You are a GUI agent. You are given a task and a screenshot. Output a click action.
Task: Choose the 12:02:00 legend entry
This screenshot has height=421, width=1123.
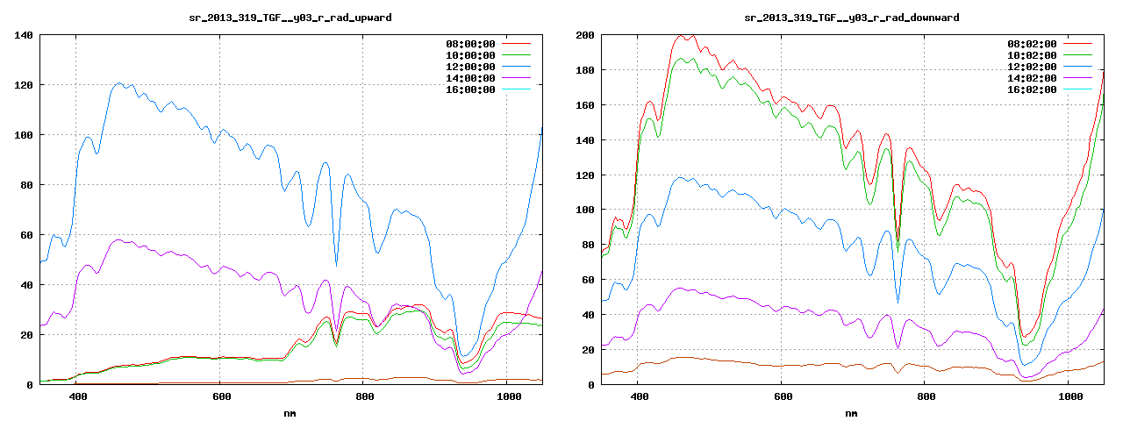click(1032, 67)
